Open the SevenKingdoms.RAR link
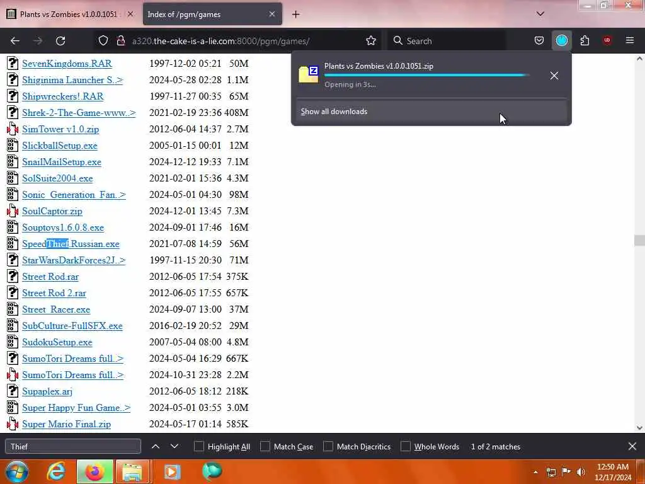 tap(67, 64)
